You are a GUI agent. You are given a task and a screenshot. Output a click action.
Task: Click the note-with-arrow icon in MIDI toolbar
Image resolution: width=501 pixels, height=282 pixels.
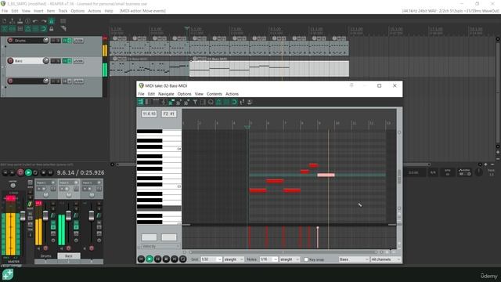pyautogui.click(x=242, y=102)
